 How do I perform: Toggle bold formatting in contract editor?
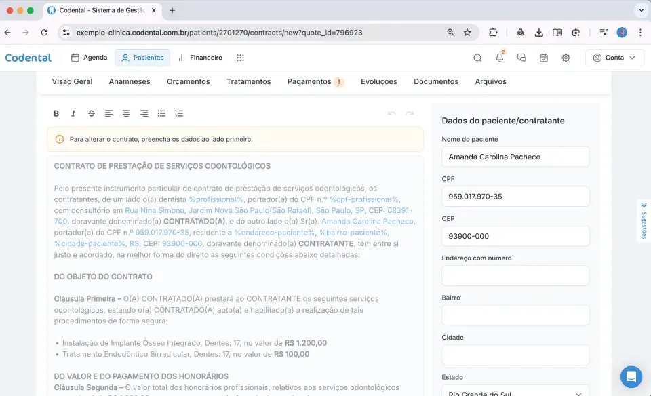click(x=56, y=113)
